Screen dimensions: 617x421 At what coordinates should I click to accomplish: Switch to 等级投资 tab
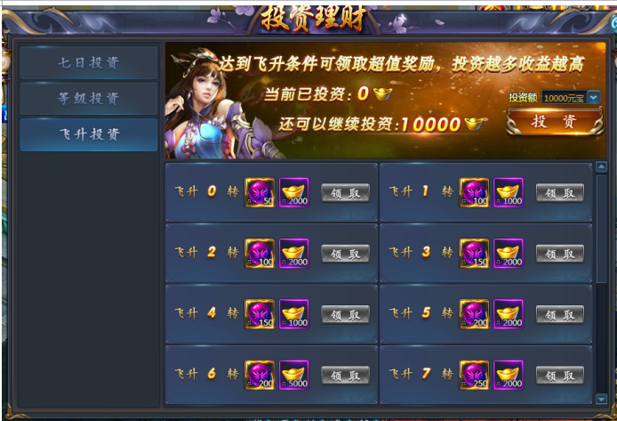coord(89,99)
